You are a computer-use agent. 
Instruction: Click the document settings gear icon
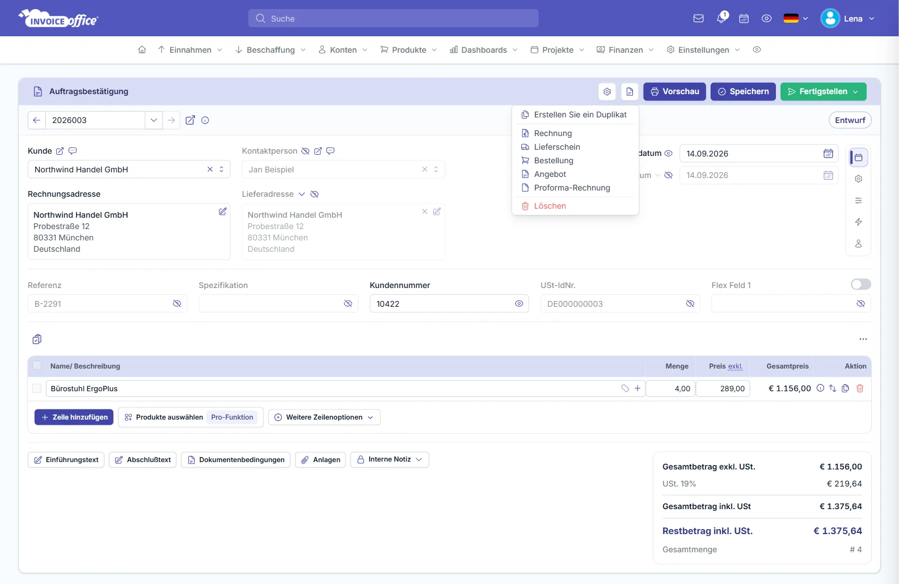pyautogui.click(x=607, y=91)
